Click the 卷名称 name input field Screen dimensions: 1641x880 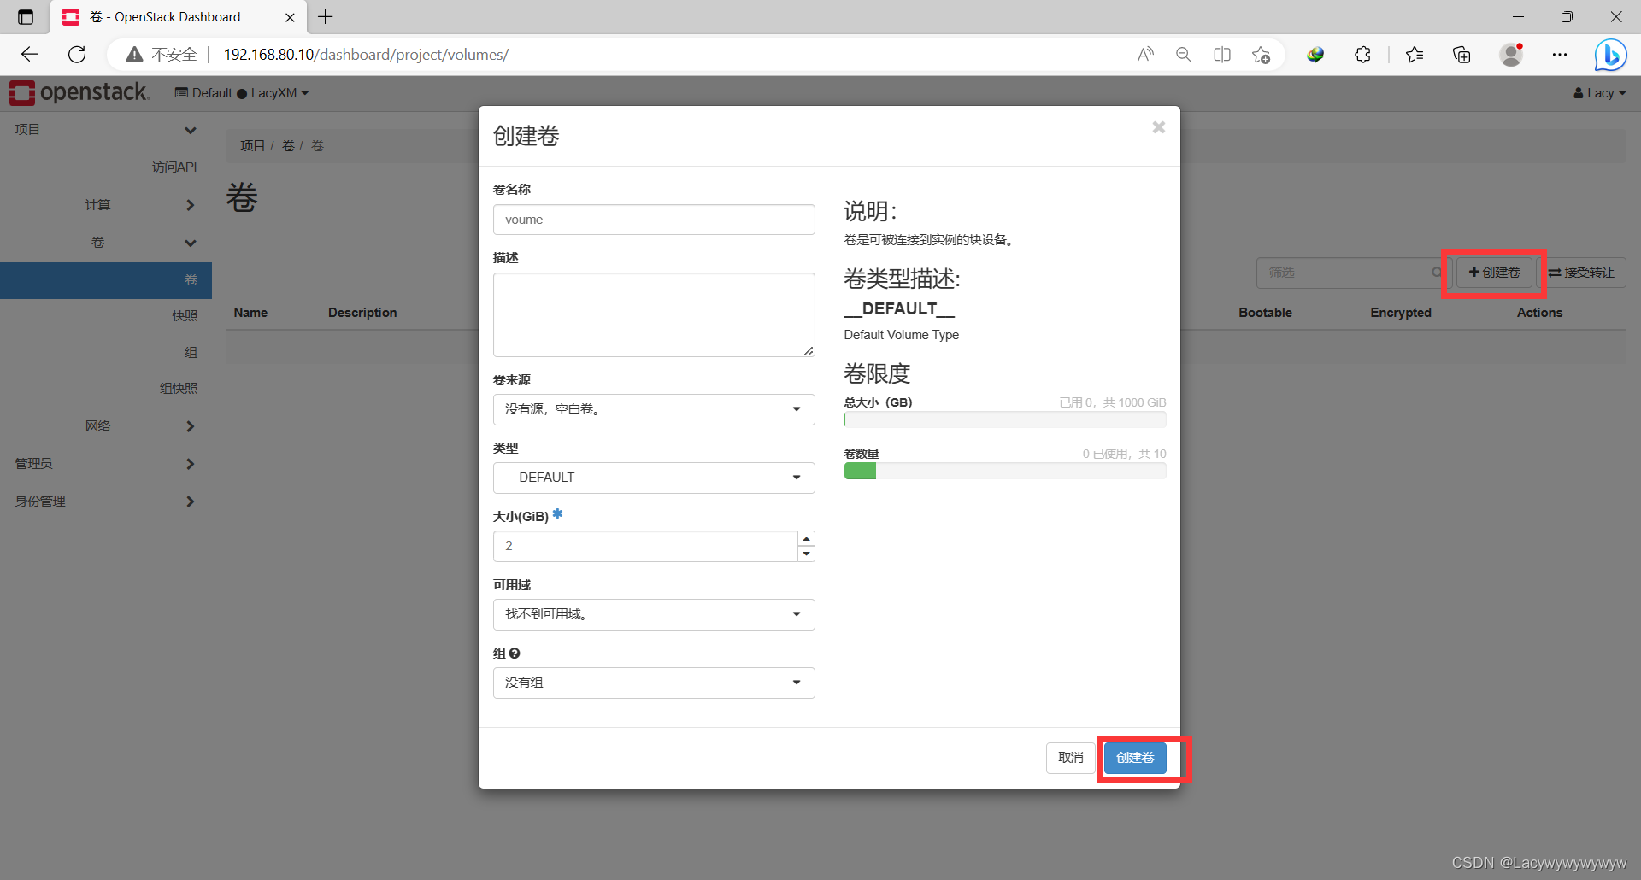654,220
